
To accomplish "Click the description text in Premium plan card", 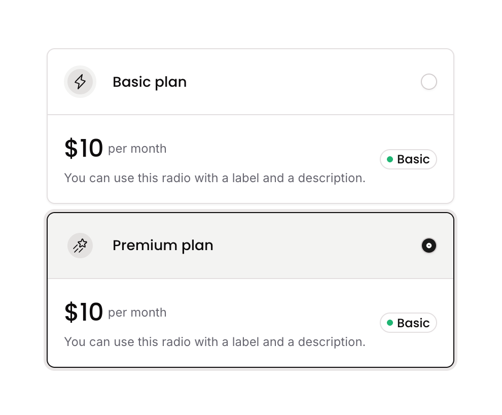I will 215,342.
